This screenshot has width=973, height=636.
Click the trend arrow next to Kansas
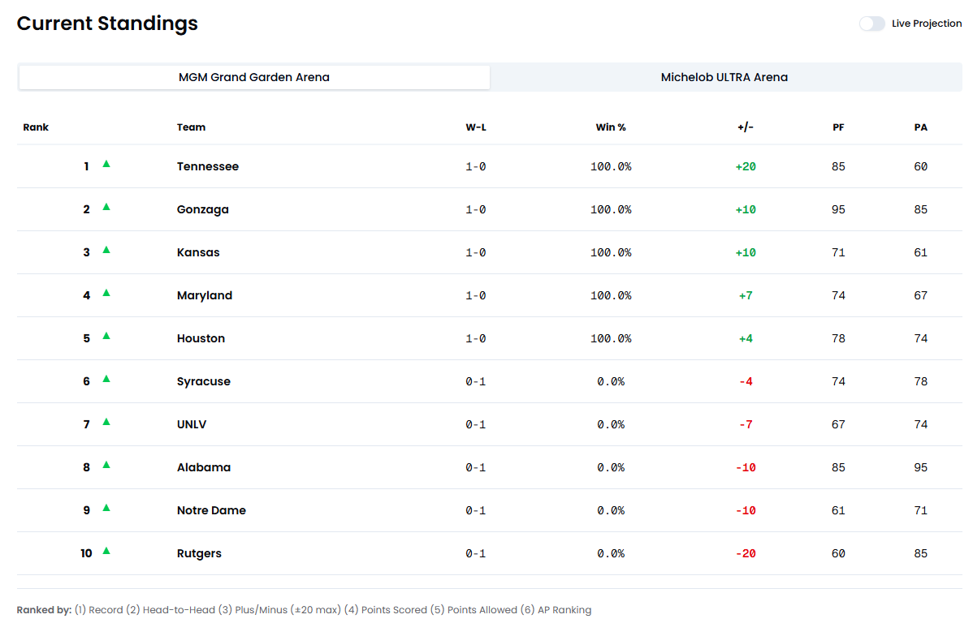coord(106,250)
